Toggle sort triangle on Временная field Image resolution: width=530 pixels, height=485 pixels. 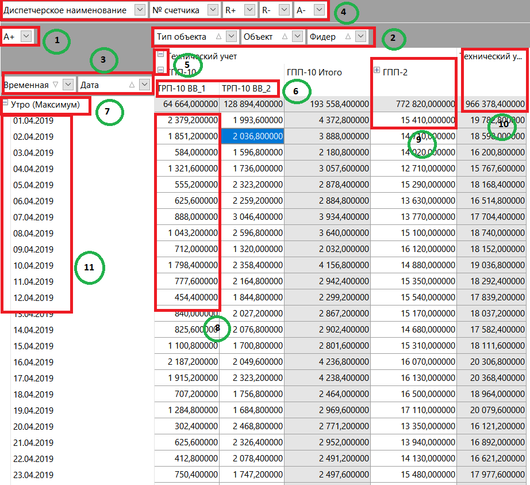pos(55,85)
